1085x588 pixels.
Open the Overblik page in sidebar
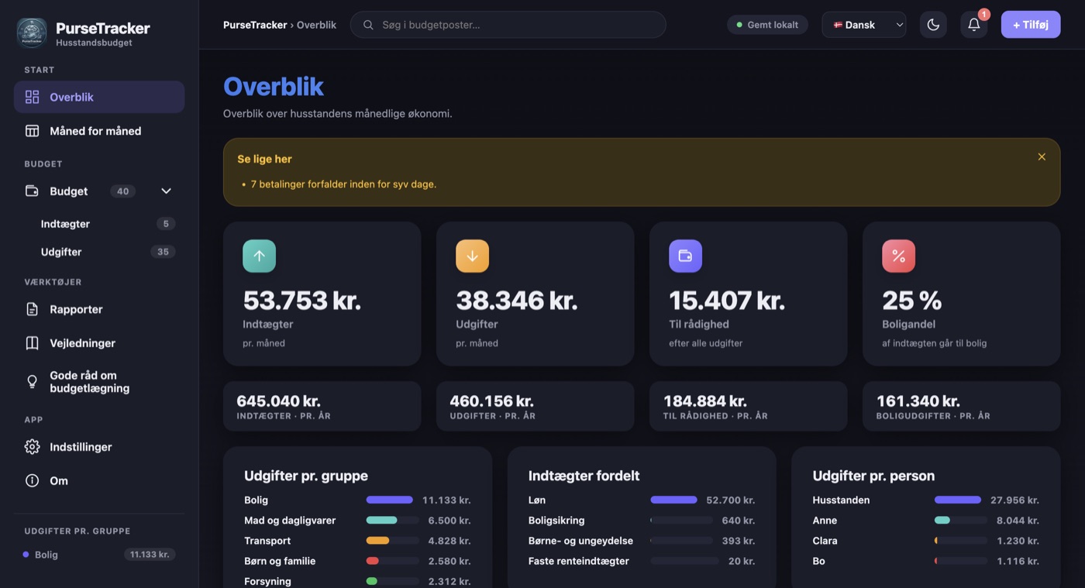(x=99, y=97)
